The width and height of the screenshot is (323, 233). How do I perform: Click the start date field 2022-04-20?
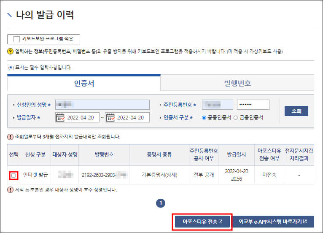77,117
